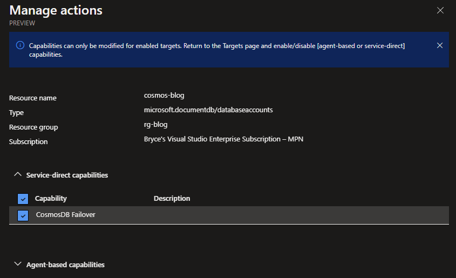The image size is (456, 278).
Task: Click the Description column header
Action: [172, 198]
